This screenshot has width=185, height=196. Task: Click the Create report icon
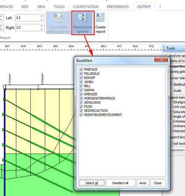(x=100, y=23)
